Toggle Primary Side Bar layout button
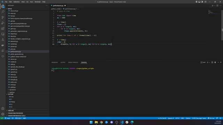223x125 pixels. 197,2
